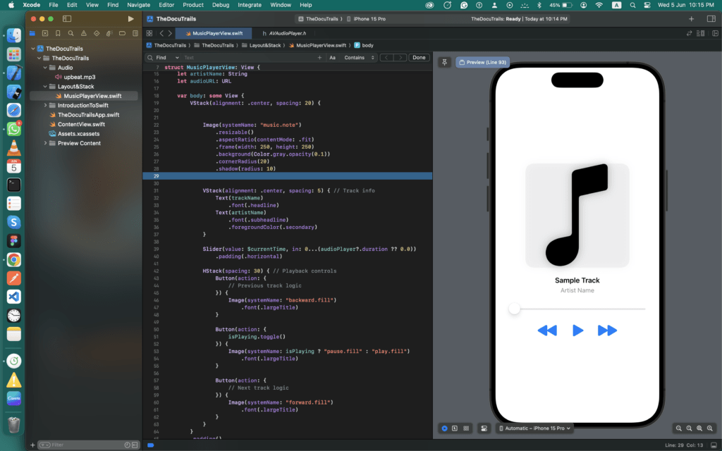722x451 pixels.
Task: Open the Project navigator folder icon
Action: tap(32, 33)
